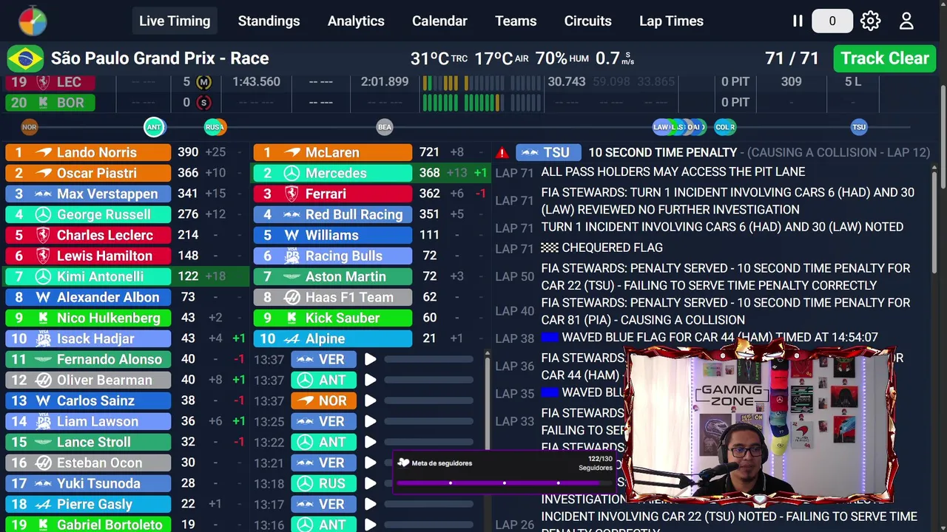Click the medium tyre icon for LEC
This screenshot has height=532, width=947.
click(x=203, y=82)
